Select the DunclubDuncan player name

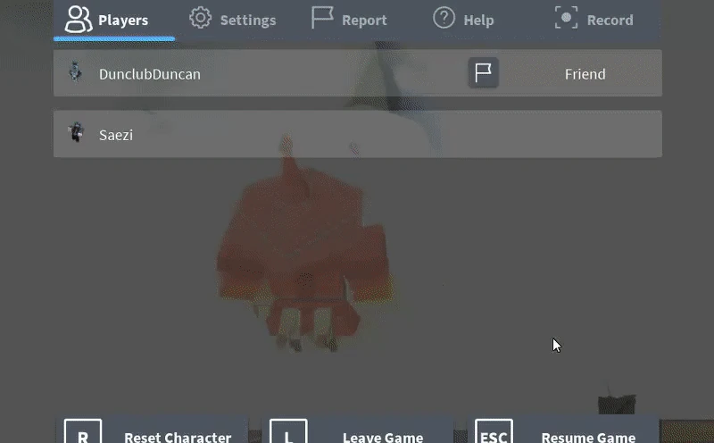click(149, 74)
